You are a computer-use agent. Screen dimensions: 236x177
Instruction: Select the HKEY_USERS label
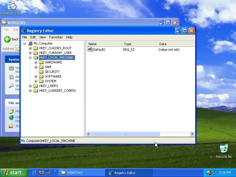tap(48, 86)
